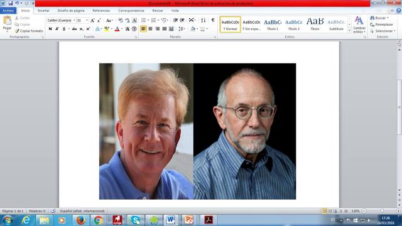Click Reemplazar in Edición group
Screen dimensions: 402x226
[x=381, y=24]
